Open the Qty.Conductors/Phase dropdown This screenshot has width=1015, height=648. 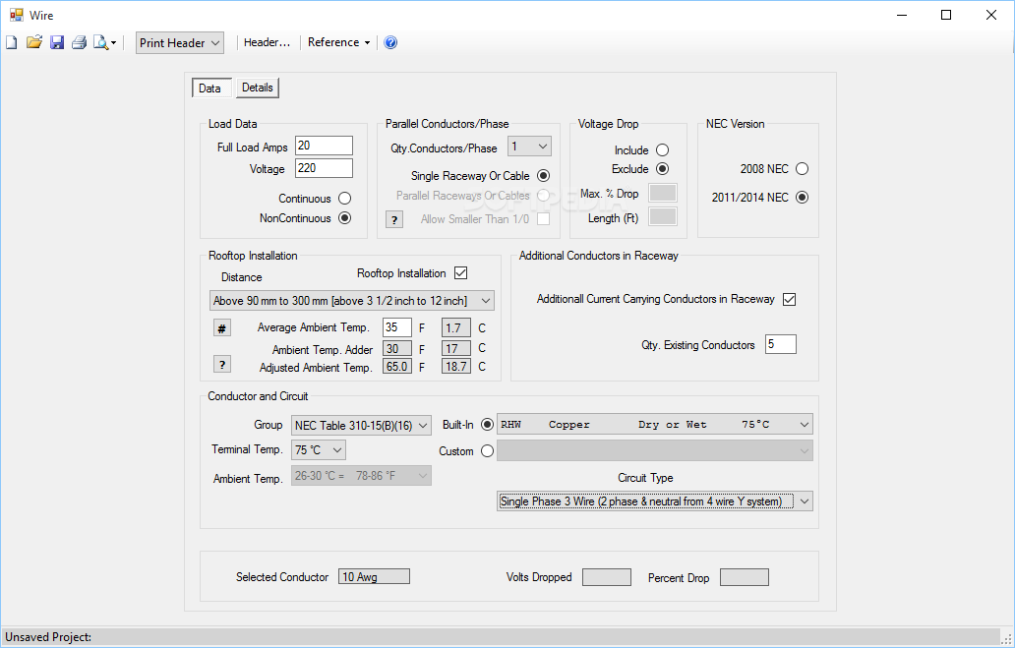[x=529, y=147]
